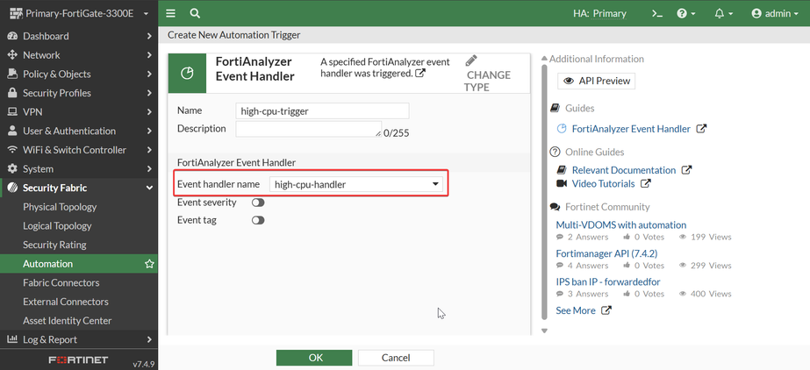
Task: Open the notifications bell menu
Action: 724,14
